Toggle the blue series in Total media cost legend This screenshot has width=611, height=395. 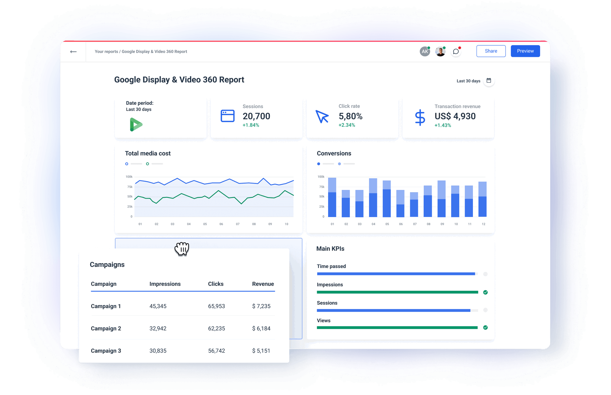tap(126, 164)
